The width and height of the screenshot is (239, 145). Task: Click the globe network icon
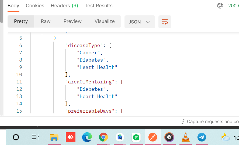click(220, 6)
